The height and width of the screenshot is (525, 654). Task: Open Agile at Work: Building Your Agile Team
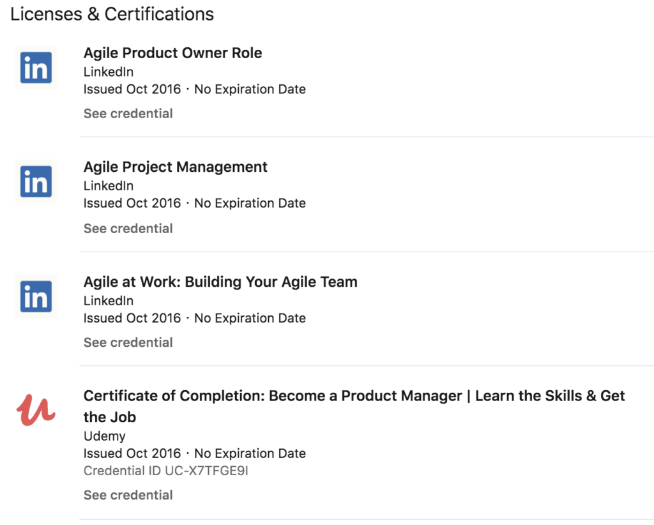pyautogui.click(x=220, y=282)
